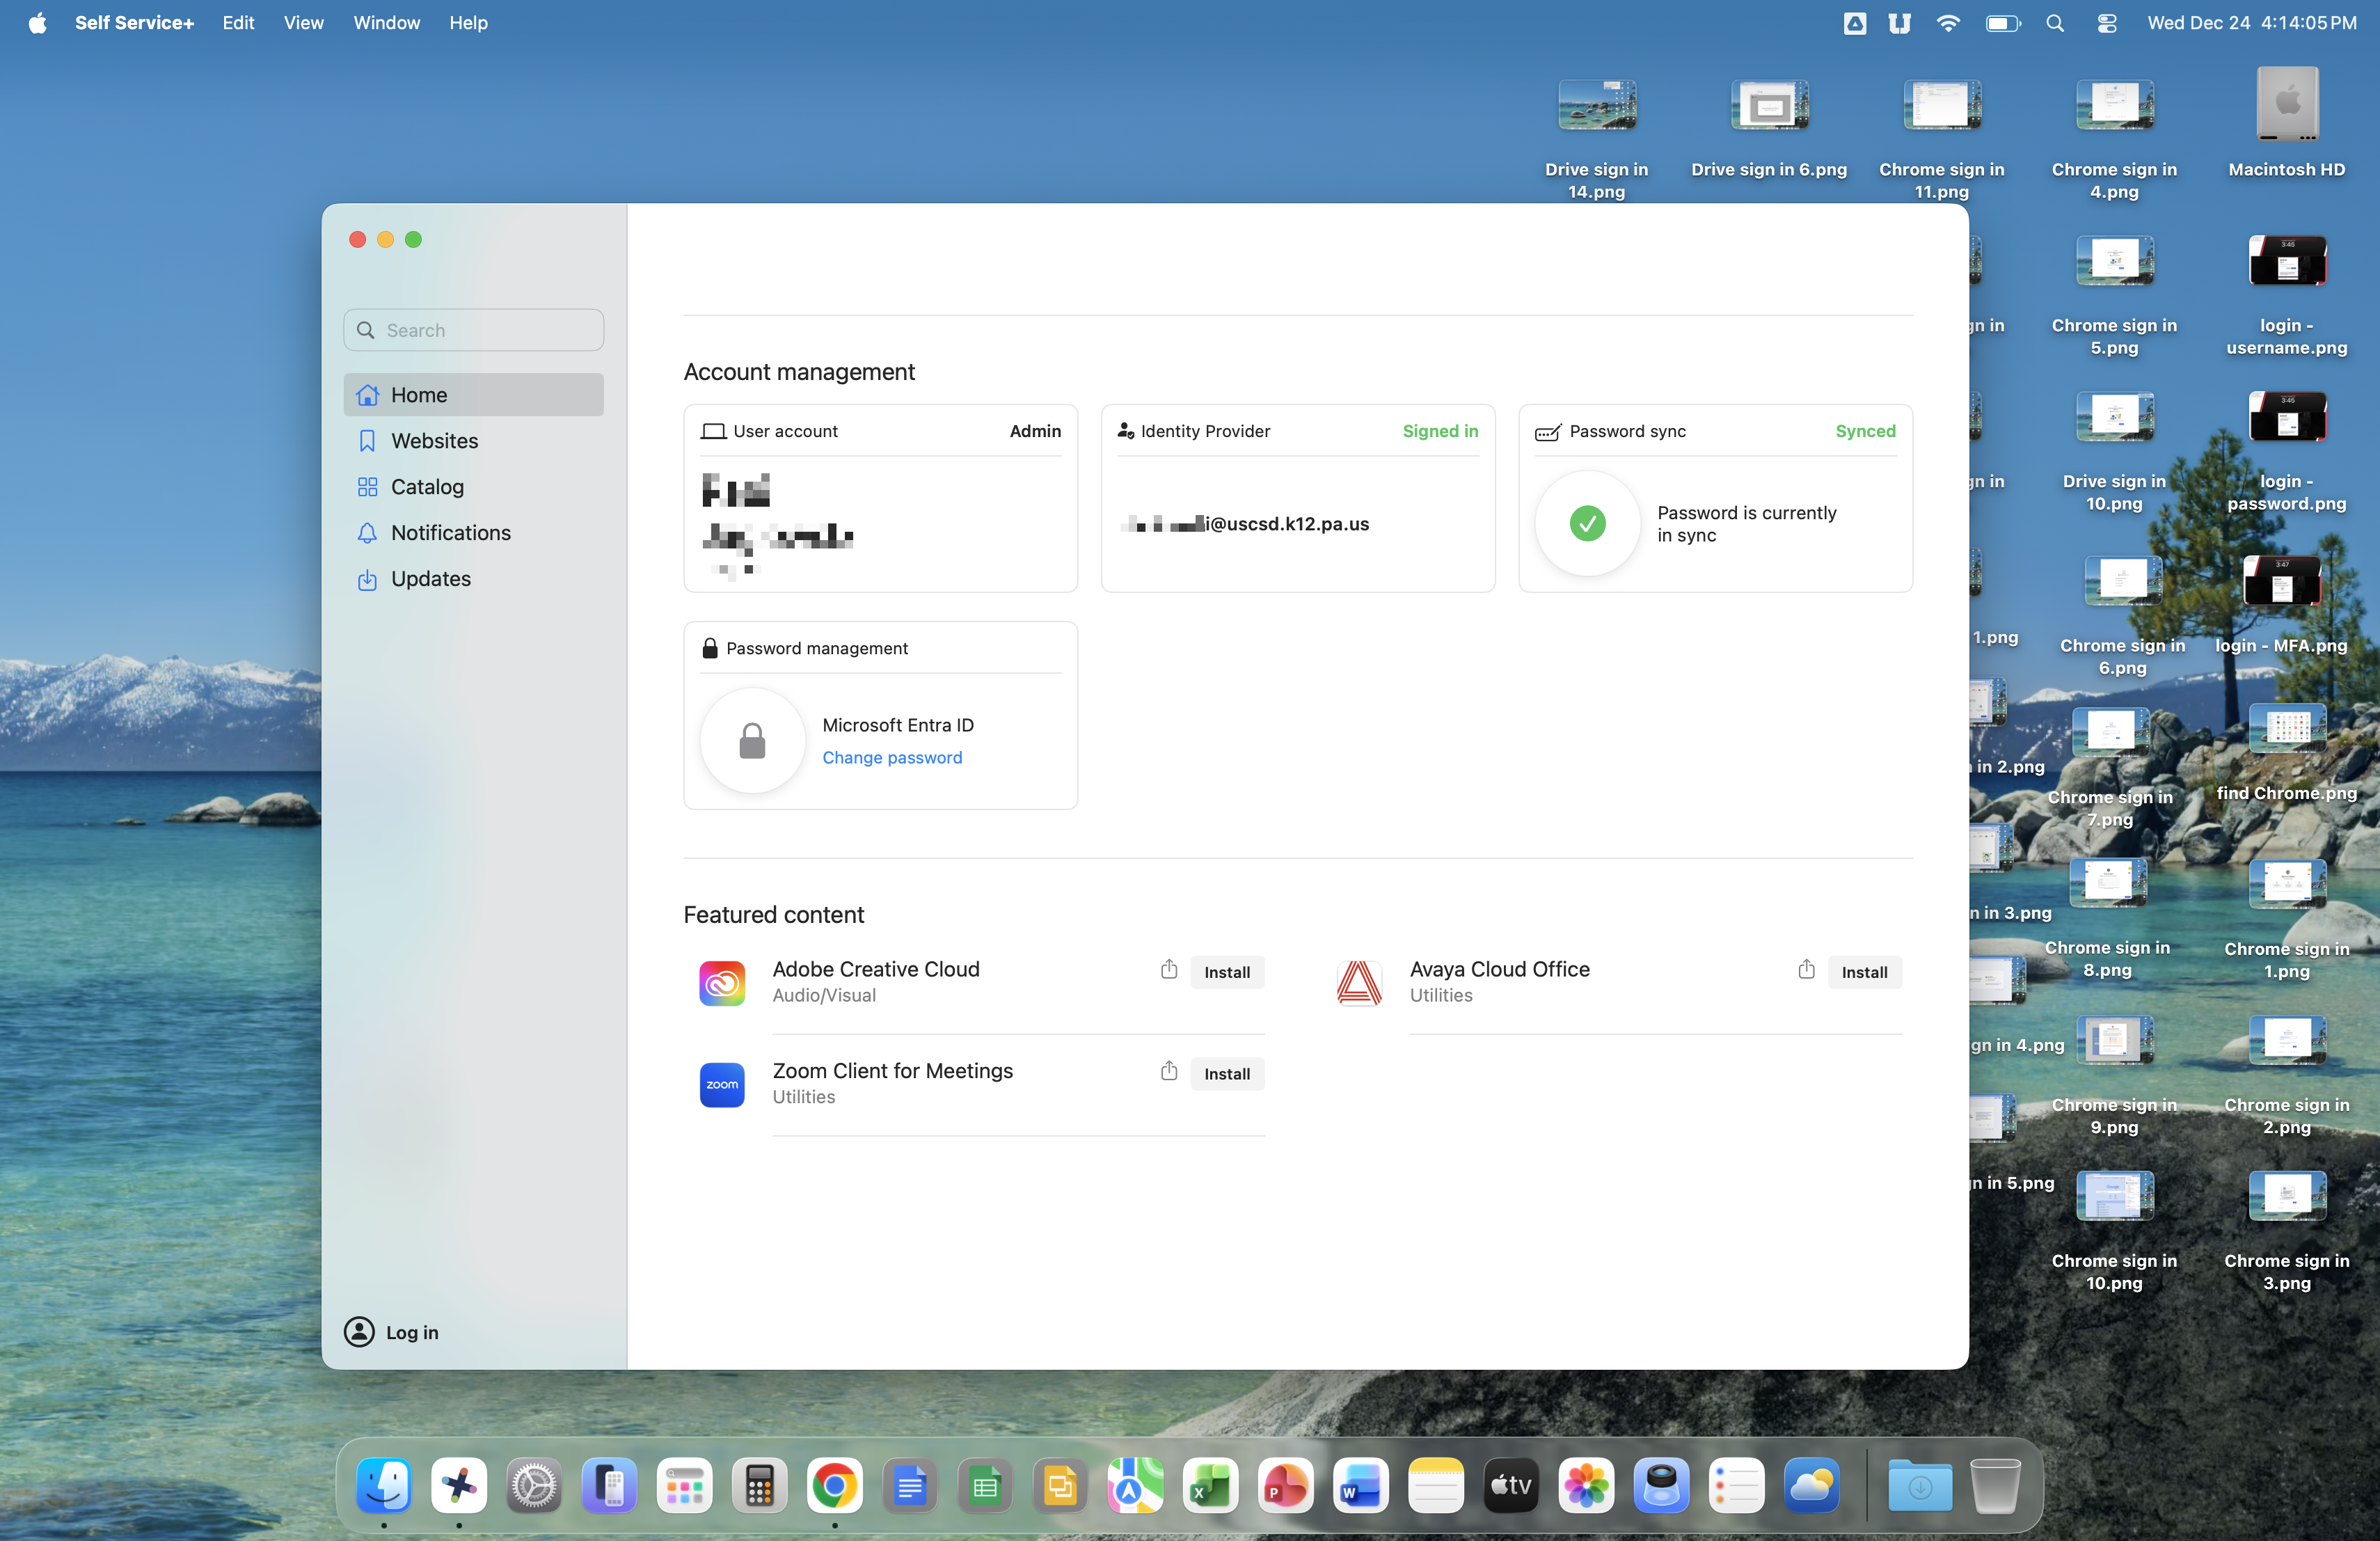Open the Websites sidebar item

tap(434, 441)
